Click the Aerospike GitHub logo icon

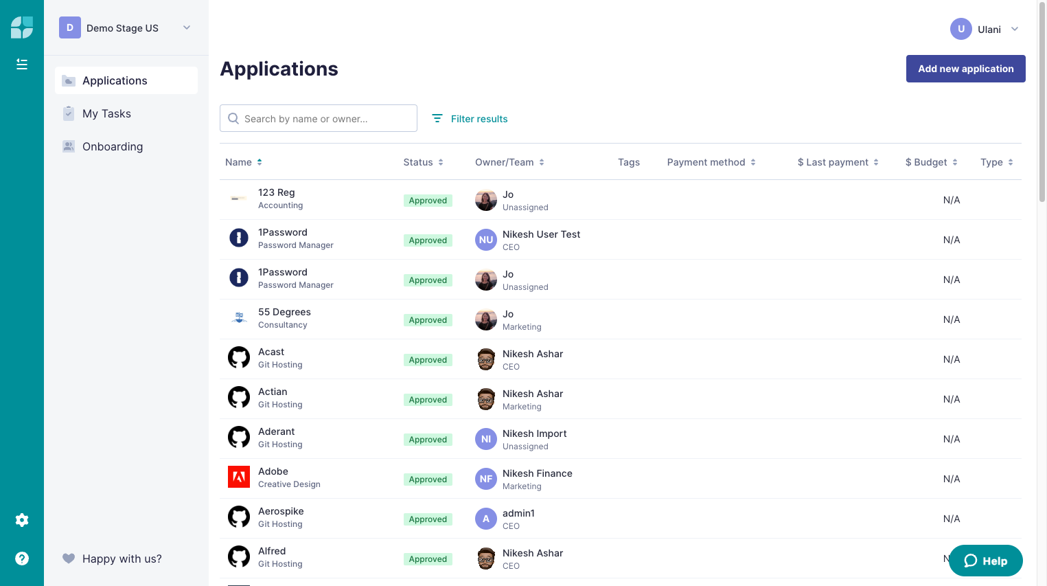pyautogui.click(x=239, y=517)
